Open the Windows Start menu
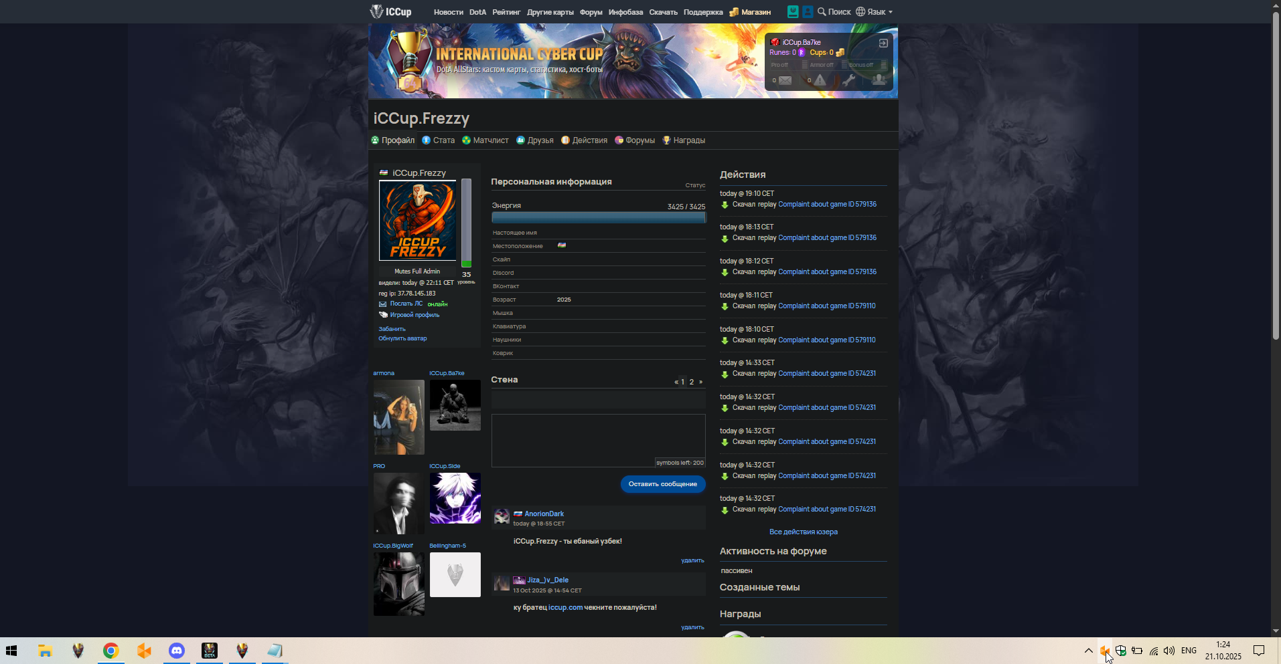The width and height of the screenshot is (1281, 664). (11, 651)
